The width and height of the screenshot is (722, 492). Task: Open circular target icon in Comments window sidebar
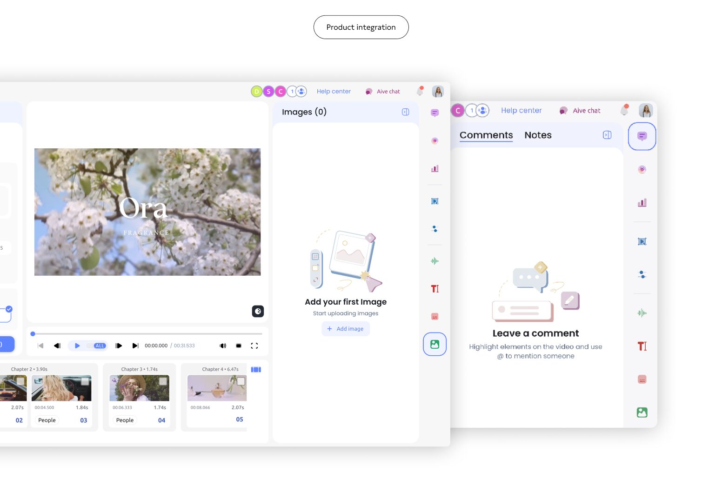point(642,169)
